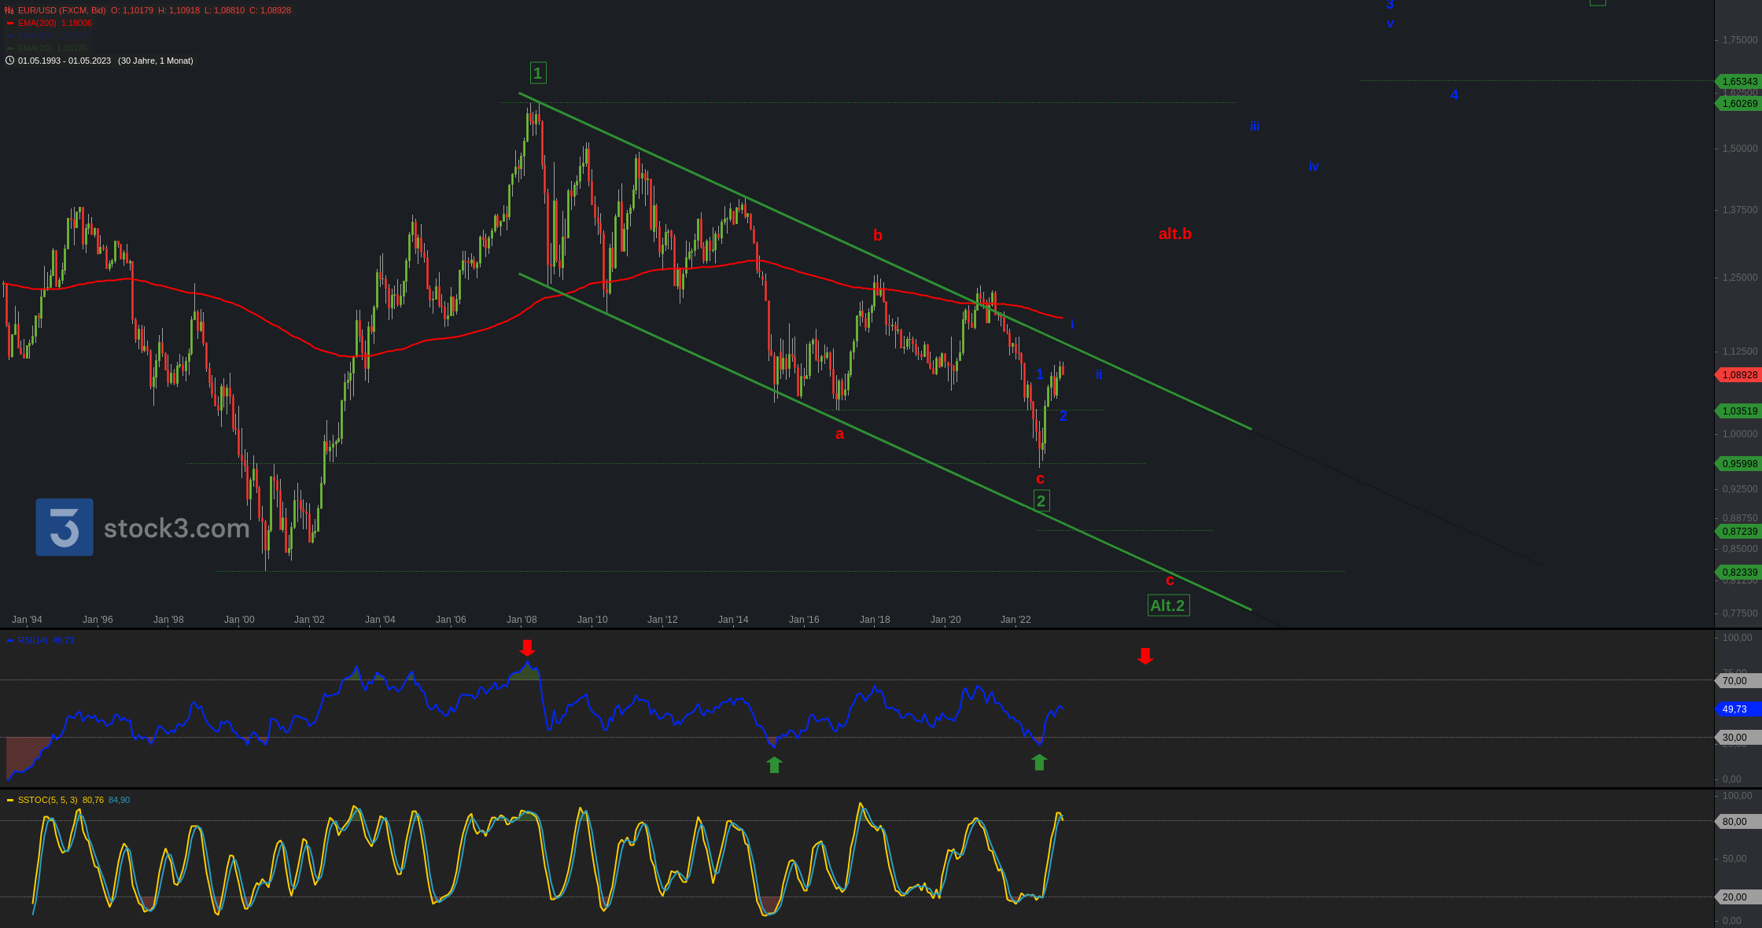Viewport: 1762px width, 928px height.
Task: Click the 1,25000 price axis label
Action: point(1740,278)
